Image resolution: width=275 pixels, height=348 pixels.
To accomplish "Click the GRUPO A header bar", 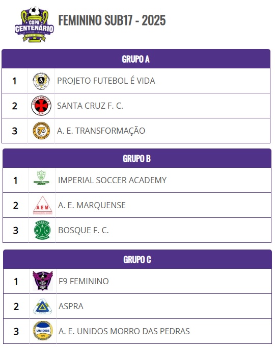I will point(136,59).
